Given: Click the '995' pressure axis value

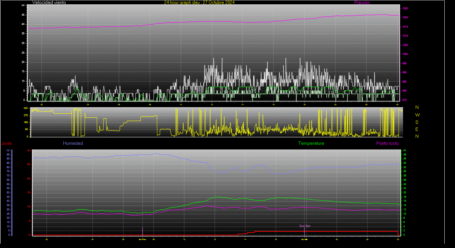Looking at the screenshot, I should tap(404, 63).
